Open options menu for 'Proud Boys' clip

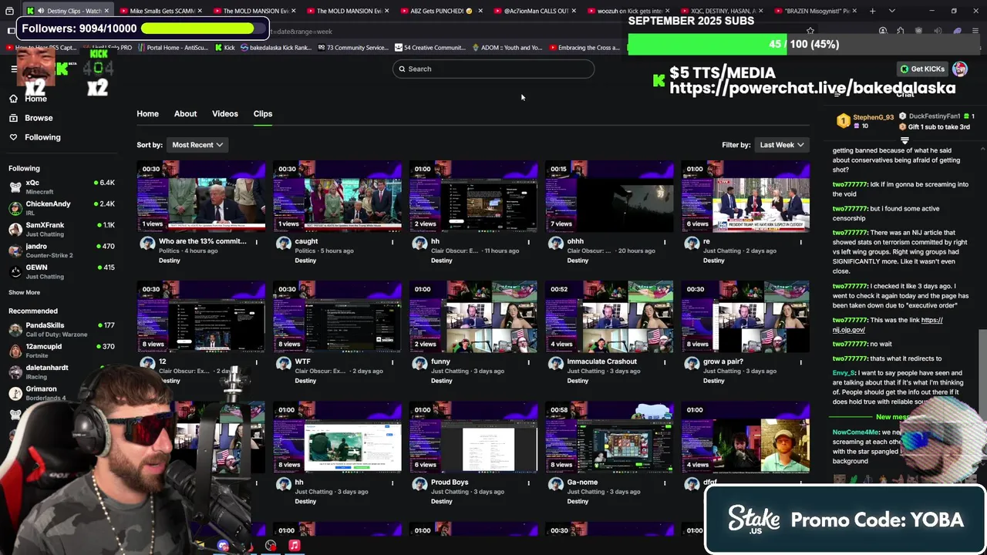[x=529, y=483]
